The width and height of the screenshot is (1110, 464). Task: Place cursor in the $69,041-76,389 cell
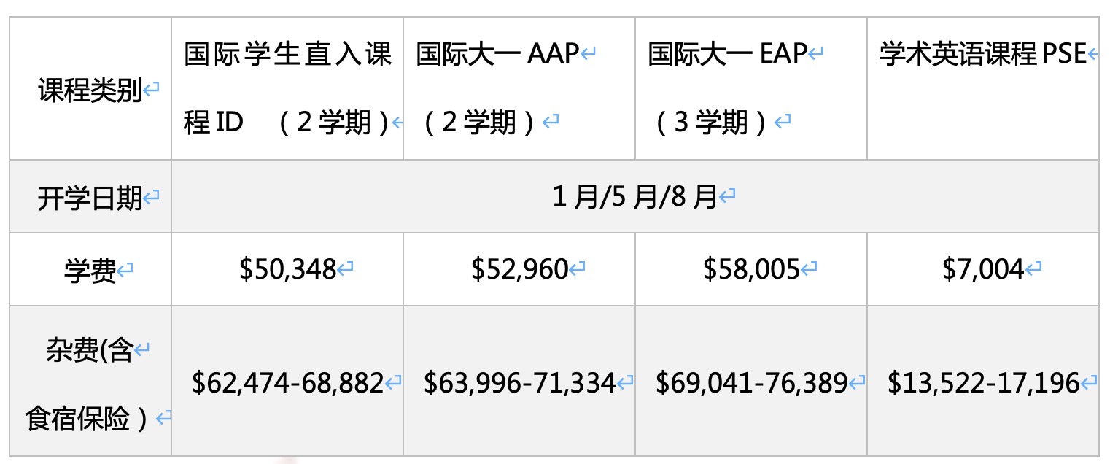click(x=751, y=382)
